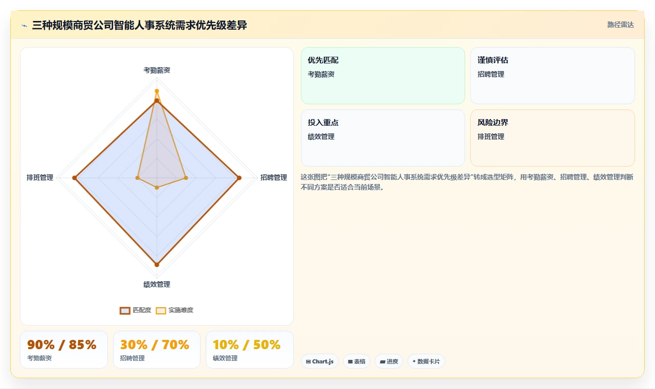The height and width of the screenshot is (389, 655).
Task: Open the 风险边界 card
Action: [x=553, y=138]
